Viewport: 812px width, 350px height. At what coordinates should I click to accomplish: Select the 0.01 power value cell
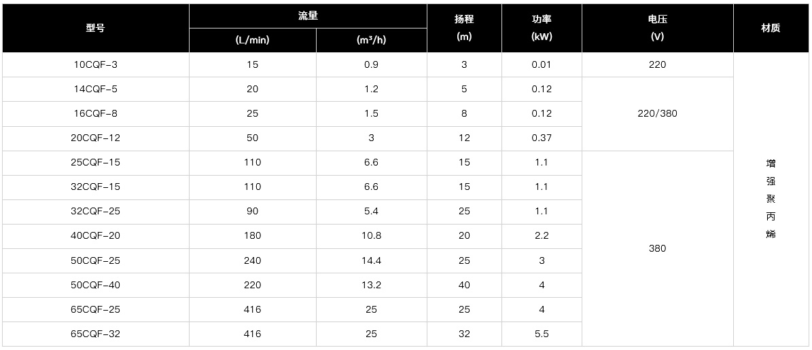542,64
